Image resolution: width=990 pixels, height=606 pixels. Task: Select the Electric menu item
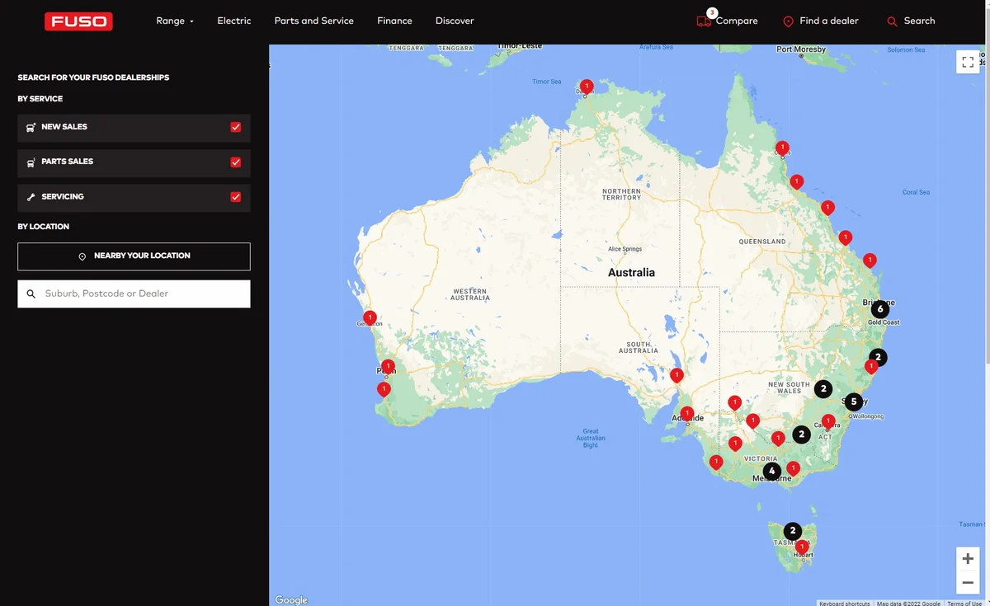tap(234, 21)
